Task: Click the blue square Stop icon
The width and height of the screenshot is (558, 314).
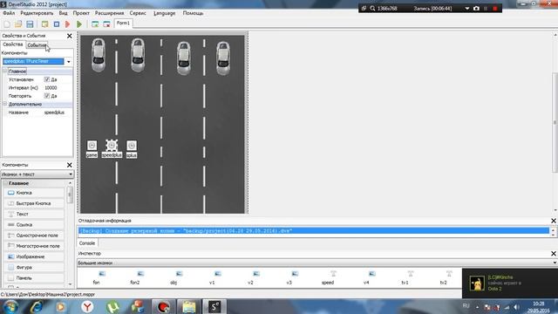Action: click(57, 24)
